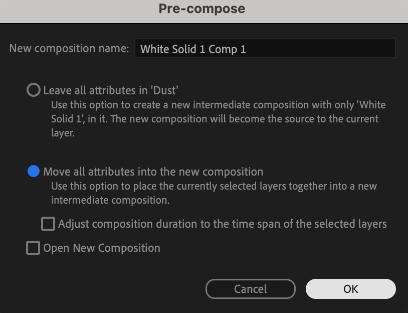Confirm pre-compose with the OK button
Screen dimensions: 408x313
[350, 289]
